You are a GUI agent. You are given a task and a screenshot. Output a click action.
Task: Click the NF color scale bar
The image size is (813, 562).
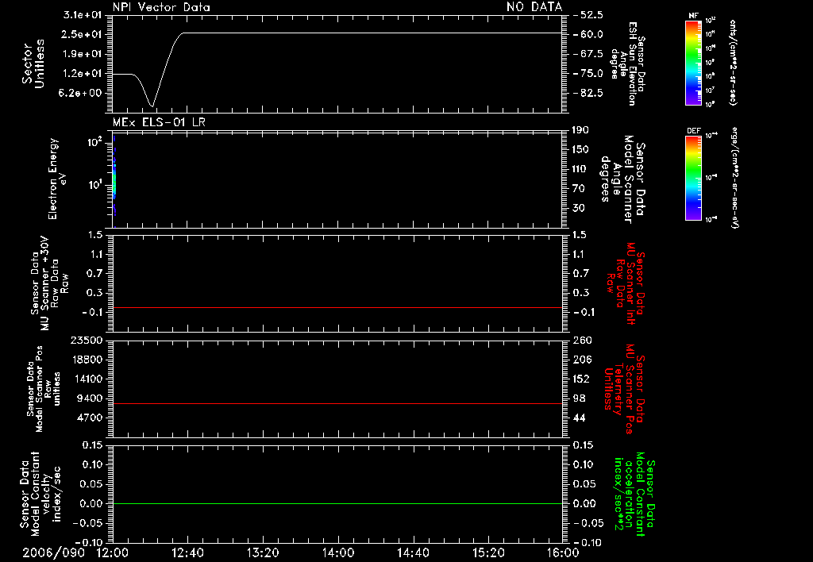tap(694, 62)
